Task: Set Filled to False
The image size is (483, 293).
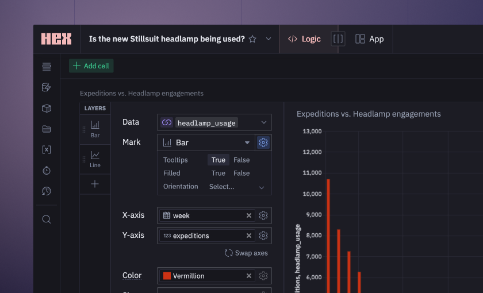Action: coord(241,174)
